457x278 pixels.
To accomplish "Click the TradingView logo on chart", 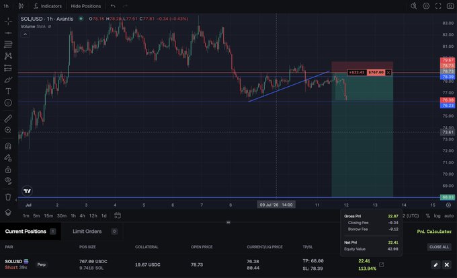I will (27, 191).
